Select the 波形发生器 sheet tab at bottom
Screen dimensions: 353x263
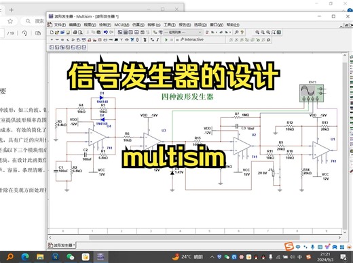(x=62, y=245)
